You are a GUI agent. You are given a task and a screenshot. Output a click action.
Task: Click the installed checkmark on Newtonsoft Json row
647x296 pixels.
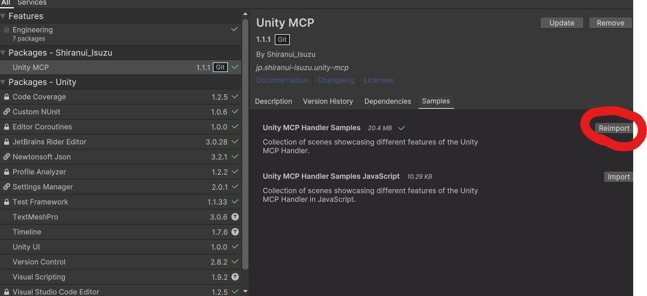(235, 157)
